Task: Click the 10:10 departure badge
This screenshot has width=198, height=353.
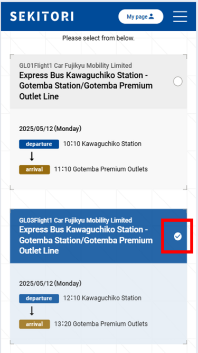Action: pos(39,144)
